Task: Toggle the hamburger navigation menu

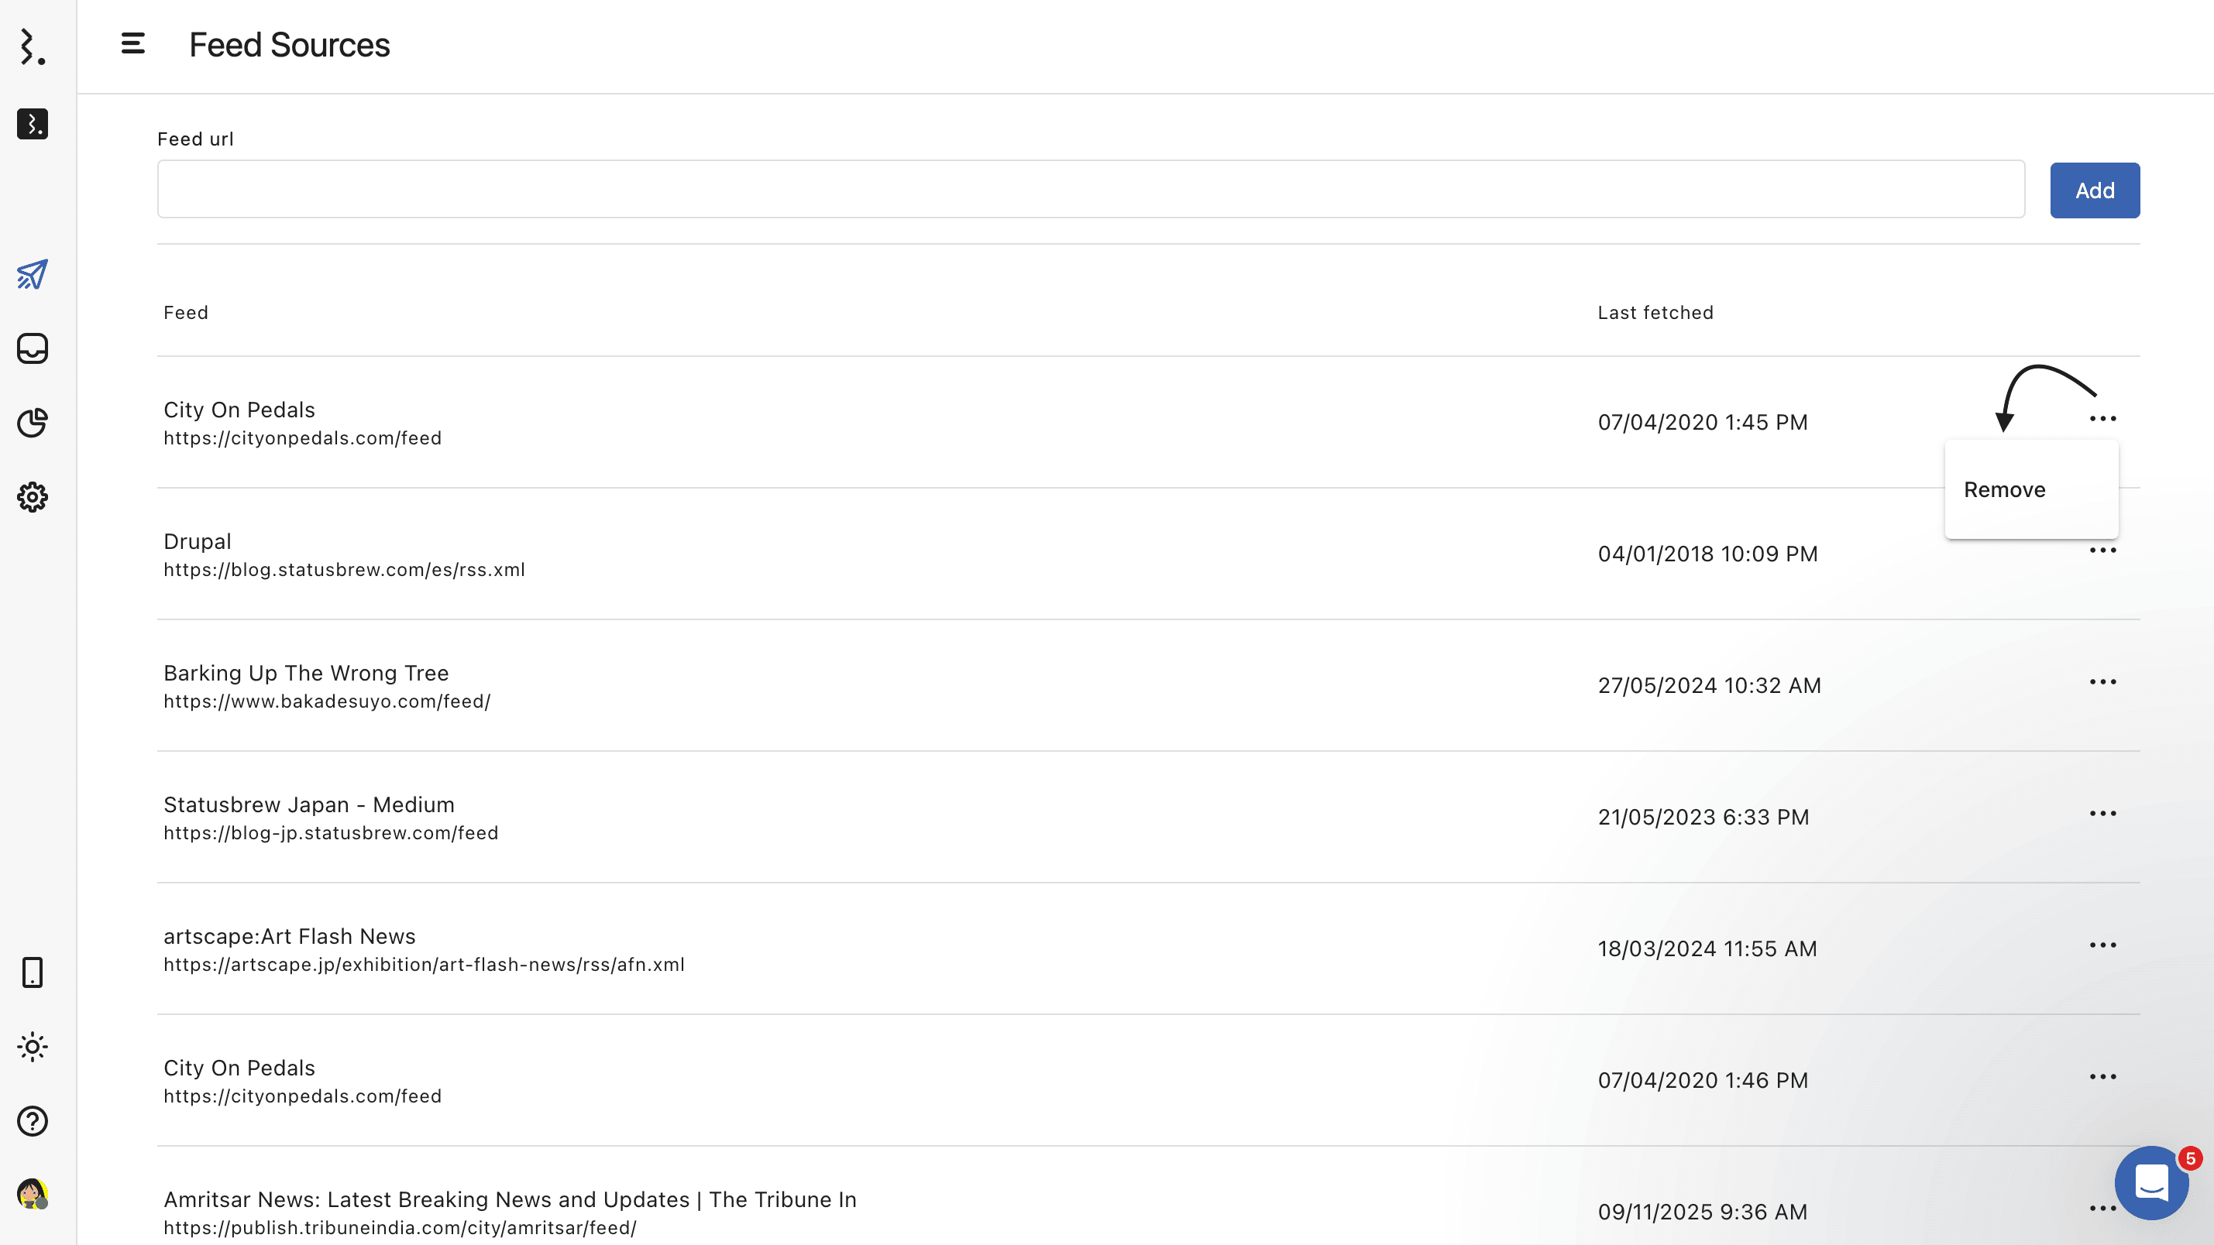Action: pos(133,44)
